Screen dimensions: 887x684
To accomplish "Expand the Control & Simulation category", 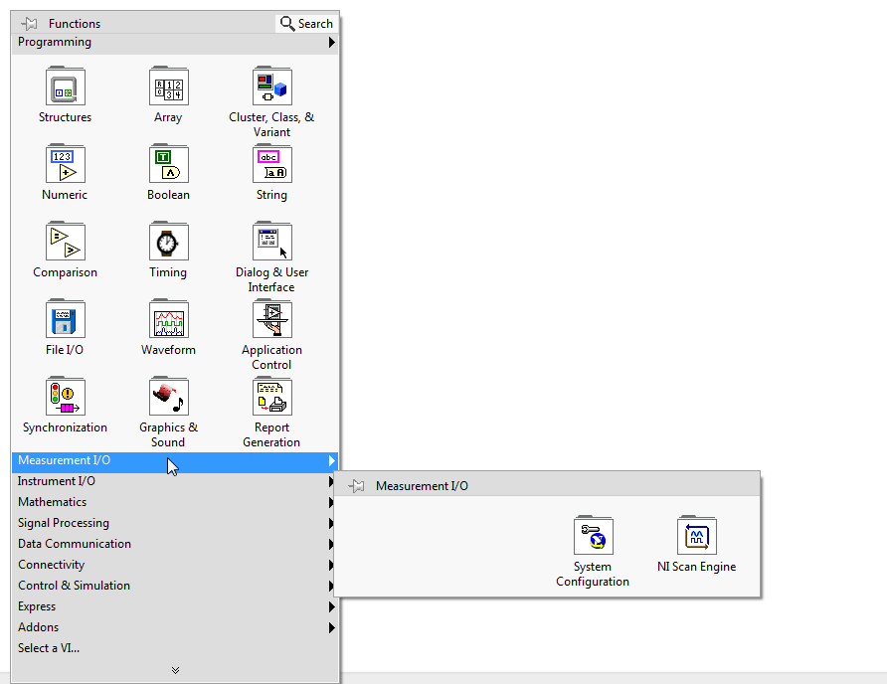I will 175,587.
